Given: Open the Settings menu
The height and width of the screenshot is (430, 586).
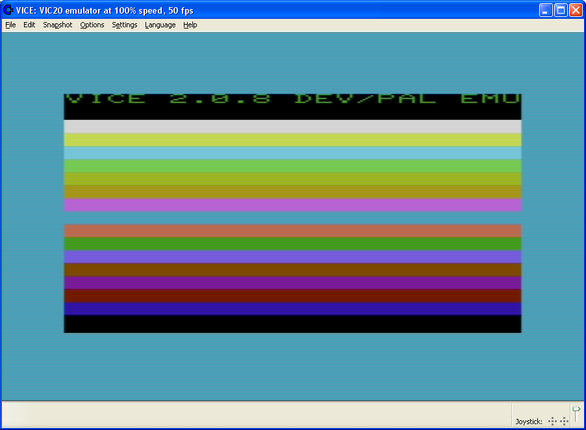Looking at the screenshot, I should [125, 25].
